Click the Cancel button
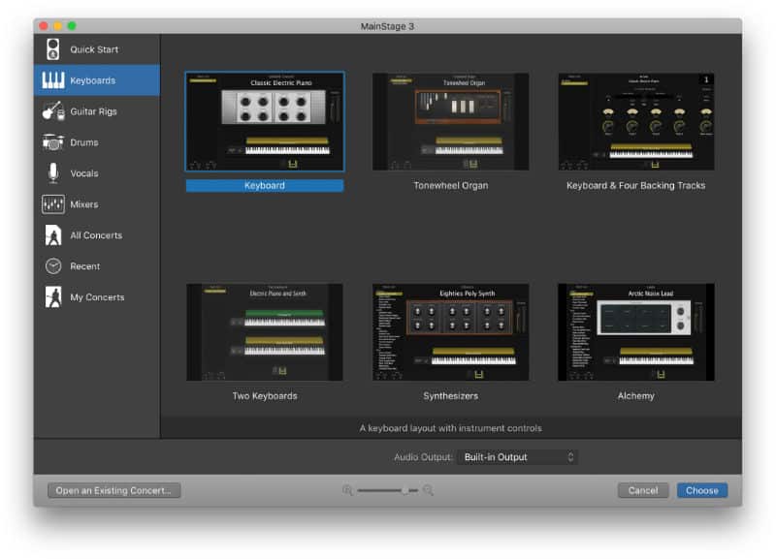Viewport: 776px width, 559px height. tap(643, 490)
